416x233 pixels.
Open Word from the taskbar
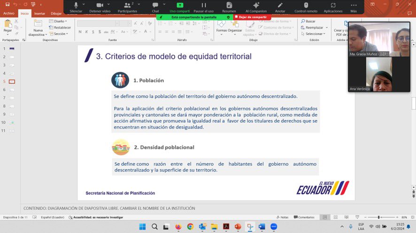click(262, 226)
